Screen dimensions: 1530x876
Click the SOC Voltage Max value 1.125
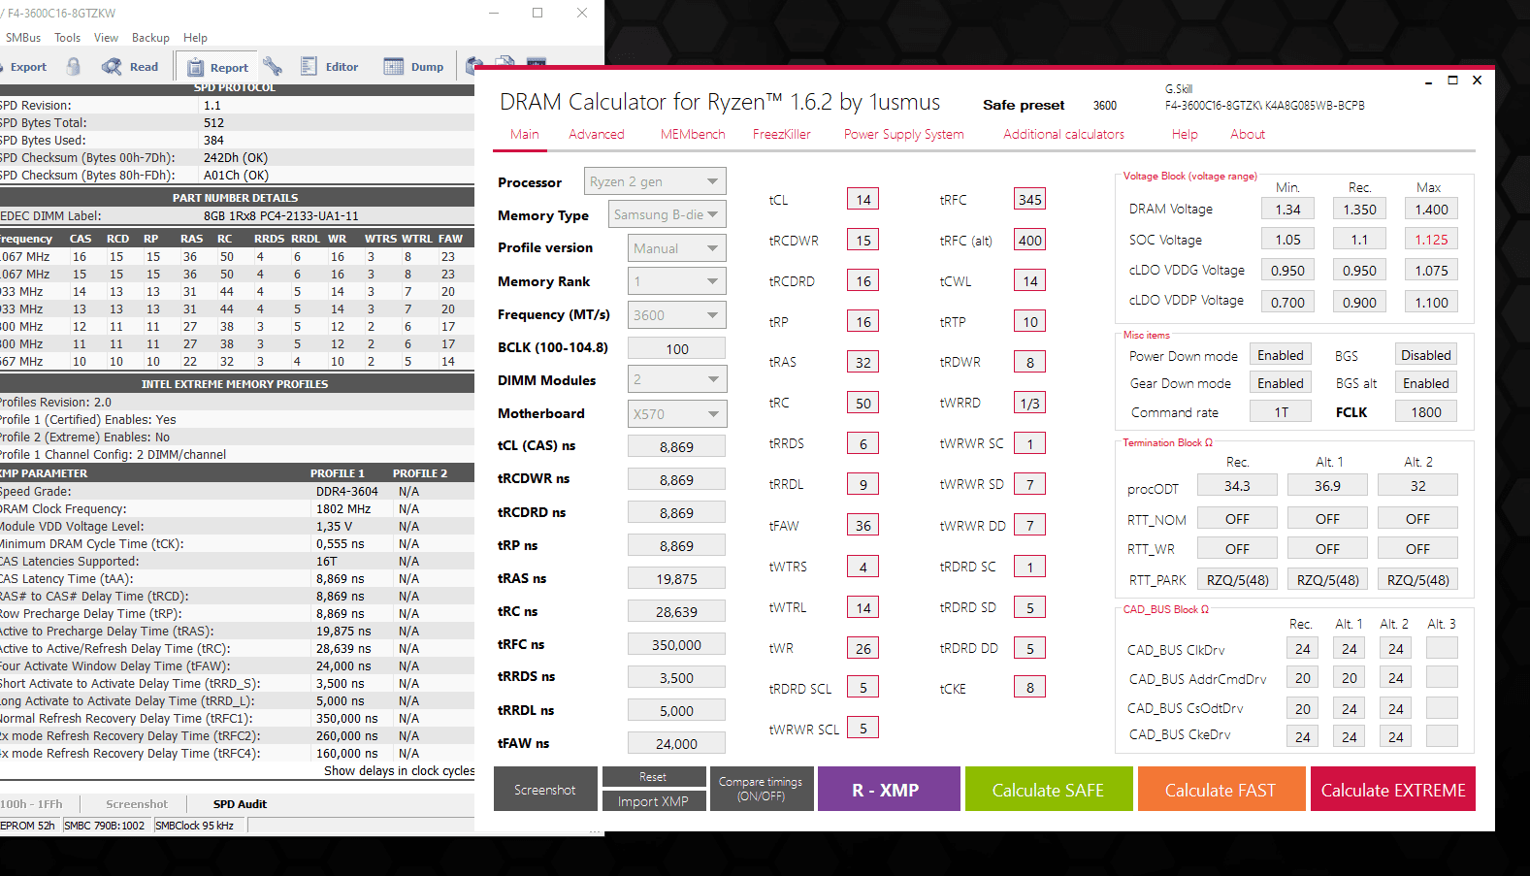pyautogui.click(x=1431, y=240)
